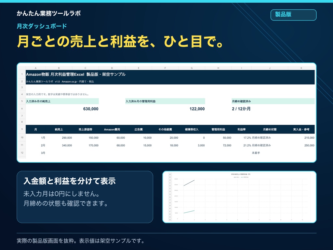Image resolution: width=333 pixels, height=250 pixels.
Task: Select 18,000 other expenses for 2月
Action: click(174, 146)
